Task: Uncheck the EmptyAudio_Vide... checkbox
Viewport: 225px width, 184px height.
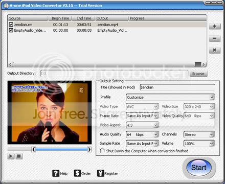Action: coord(11,30)
